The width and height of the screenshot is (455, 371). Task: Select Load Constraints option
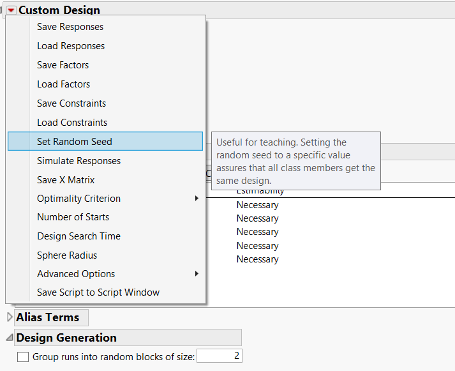tap(72, 123)
